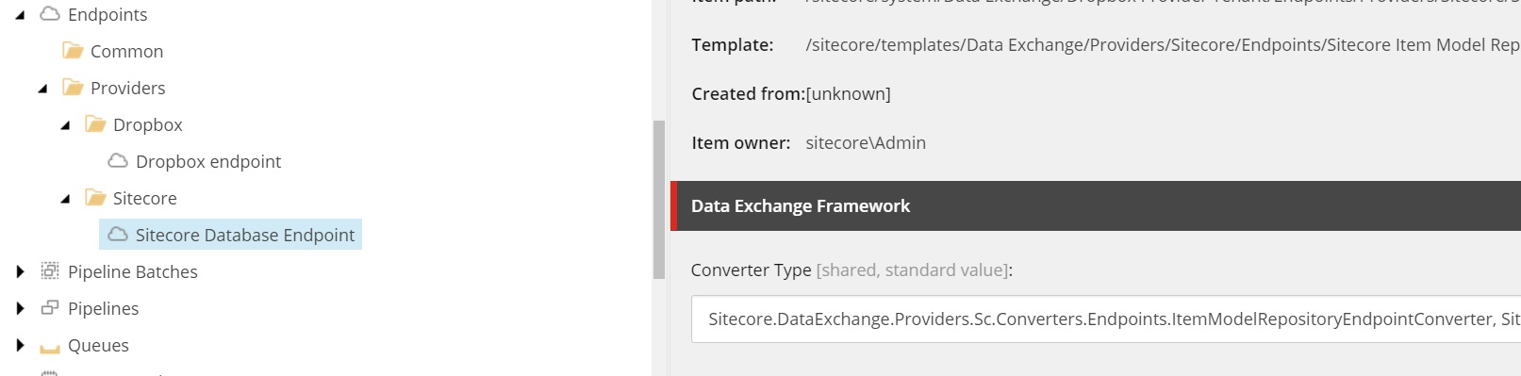
Task: Click the Providers folder icon
Action: point(73,87)
